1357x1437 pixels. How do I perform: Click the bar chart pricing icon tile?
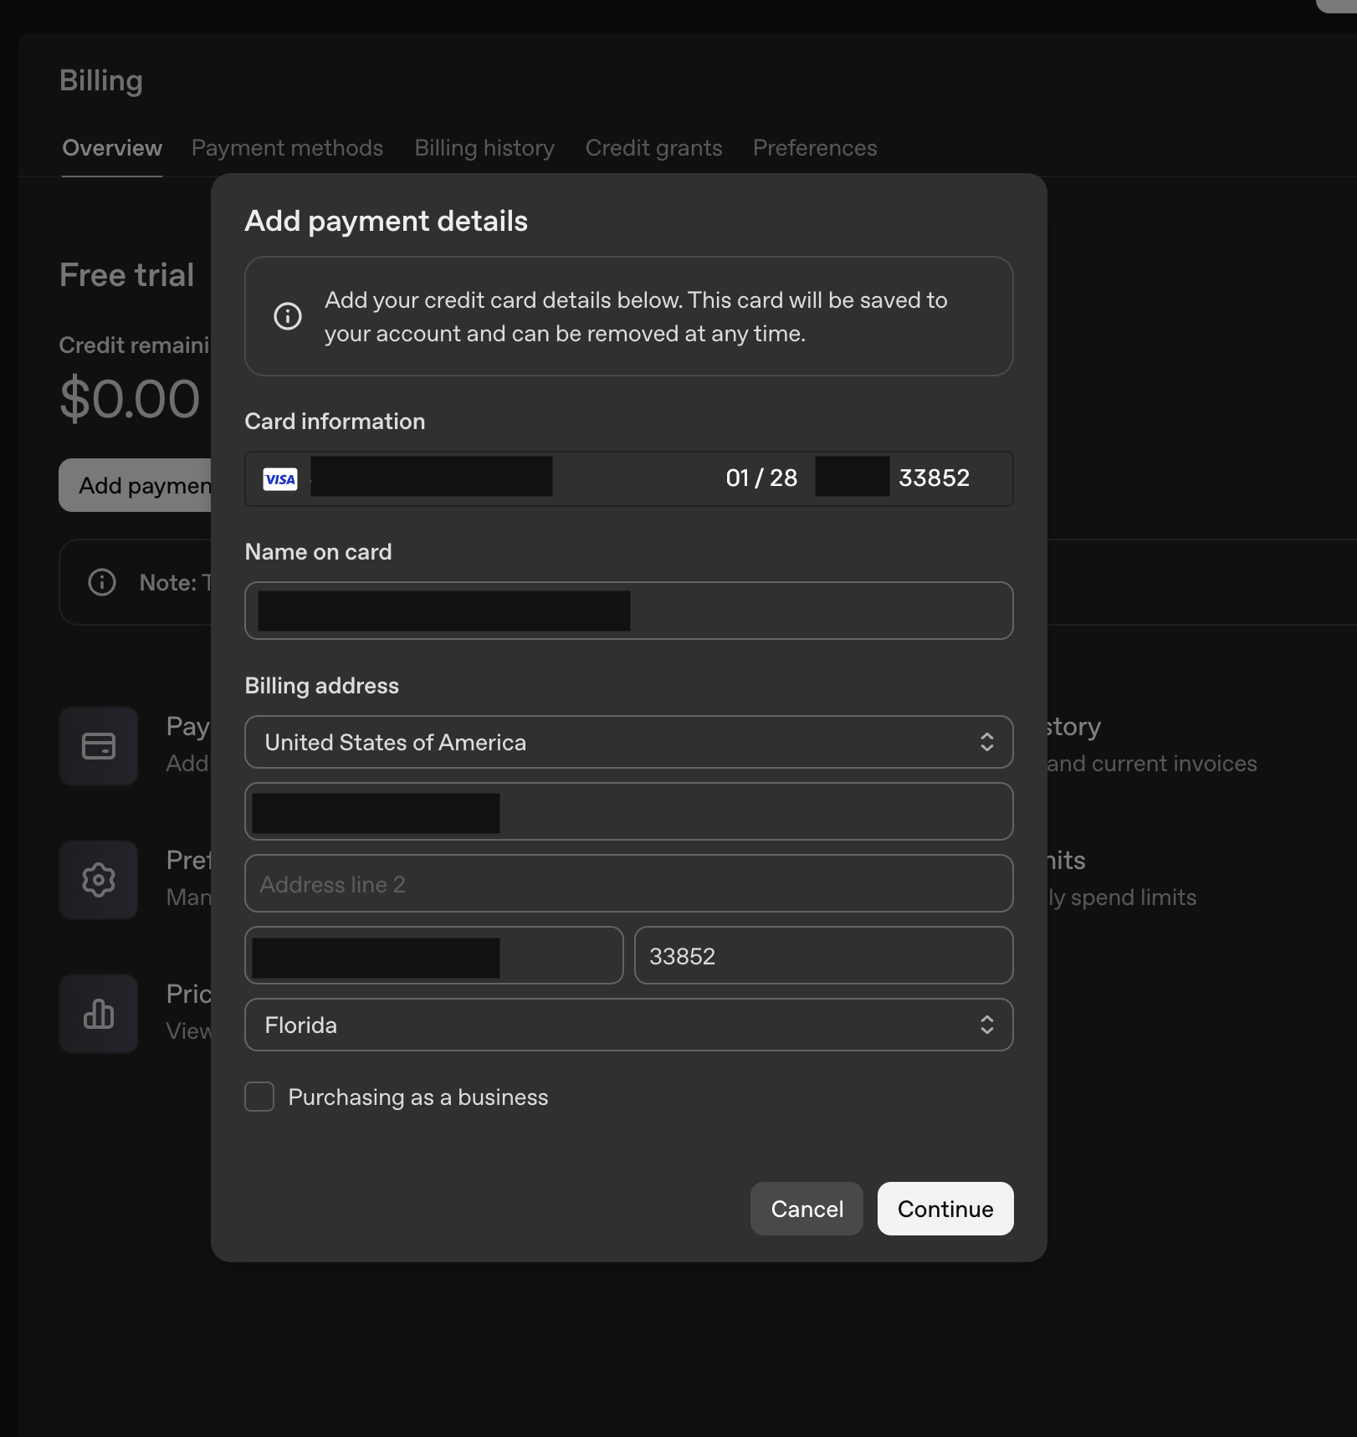[x=99, y=1014]
